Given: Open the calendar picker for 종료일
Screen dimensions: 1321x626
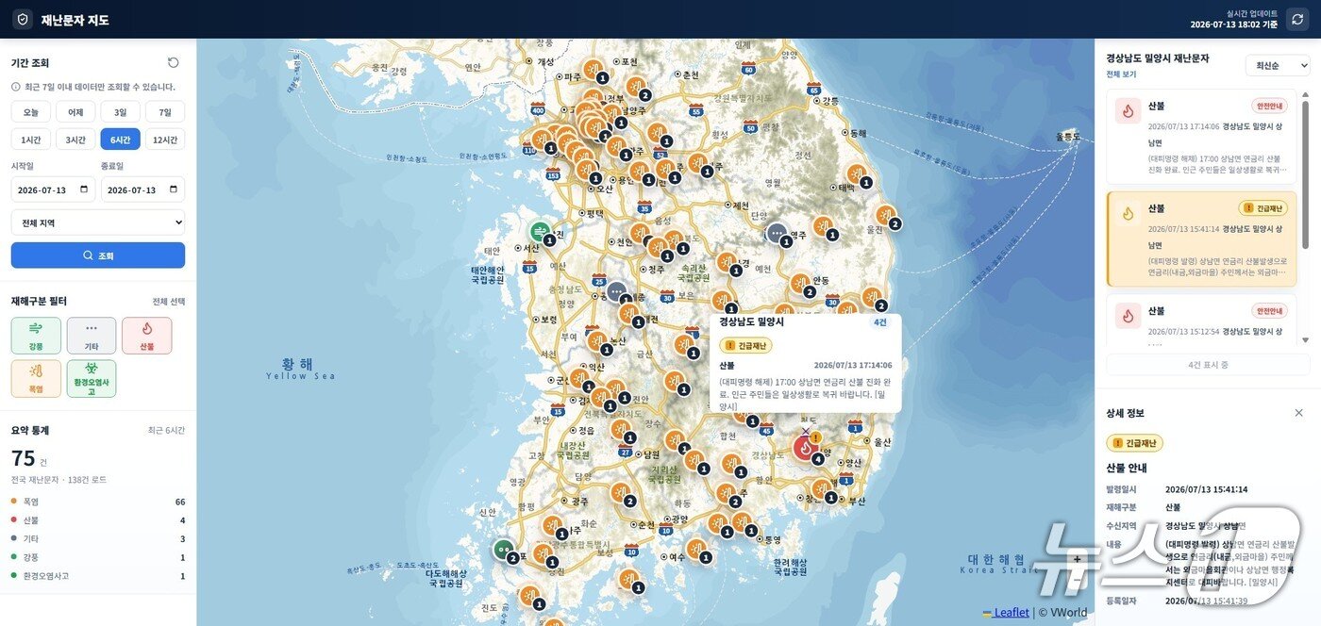Looking at the screenshot, I should click(173, 189).
